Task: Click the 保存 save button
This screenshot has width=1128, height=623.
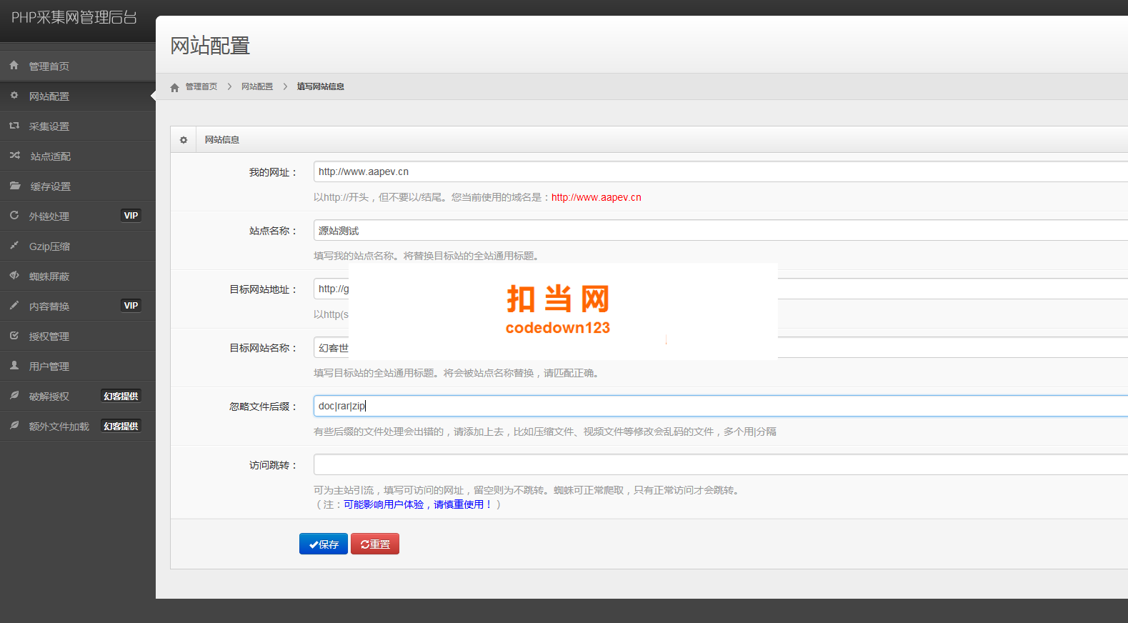Action: point(324,544)
